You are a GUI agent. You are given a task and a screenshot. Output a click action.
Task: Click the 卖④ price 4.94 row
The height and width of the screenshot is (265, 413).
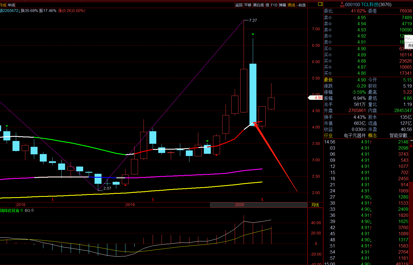[368, 24]
